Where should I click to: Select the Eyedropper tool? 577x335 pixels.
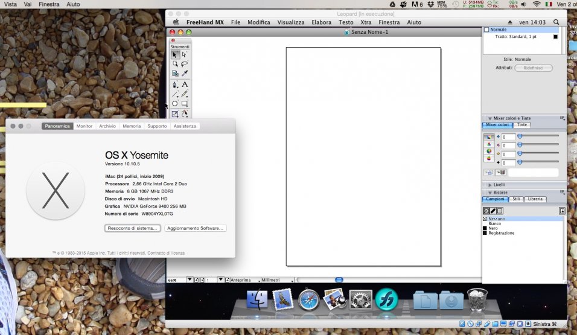185,73
